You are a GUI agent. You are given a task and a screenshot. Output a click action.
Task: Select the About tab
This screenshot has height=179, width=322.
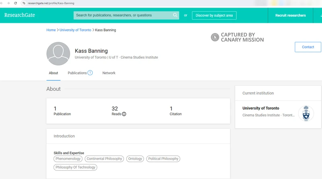click(x=54, y=73)
